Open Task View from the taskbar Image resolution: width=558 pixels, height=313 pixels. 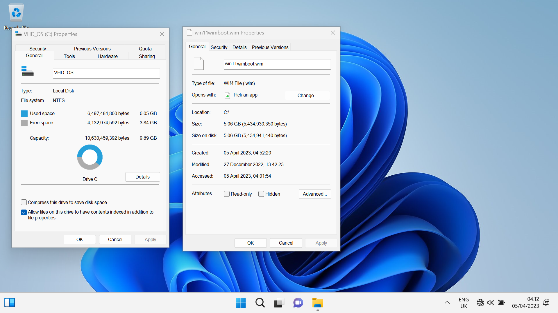(278, 303)
